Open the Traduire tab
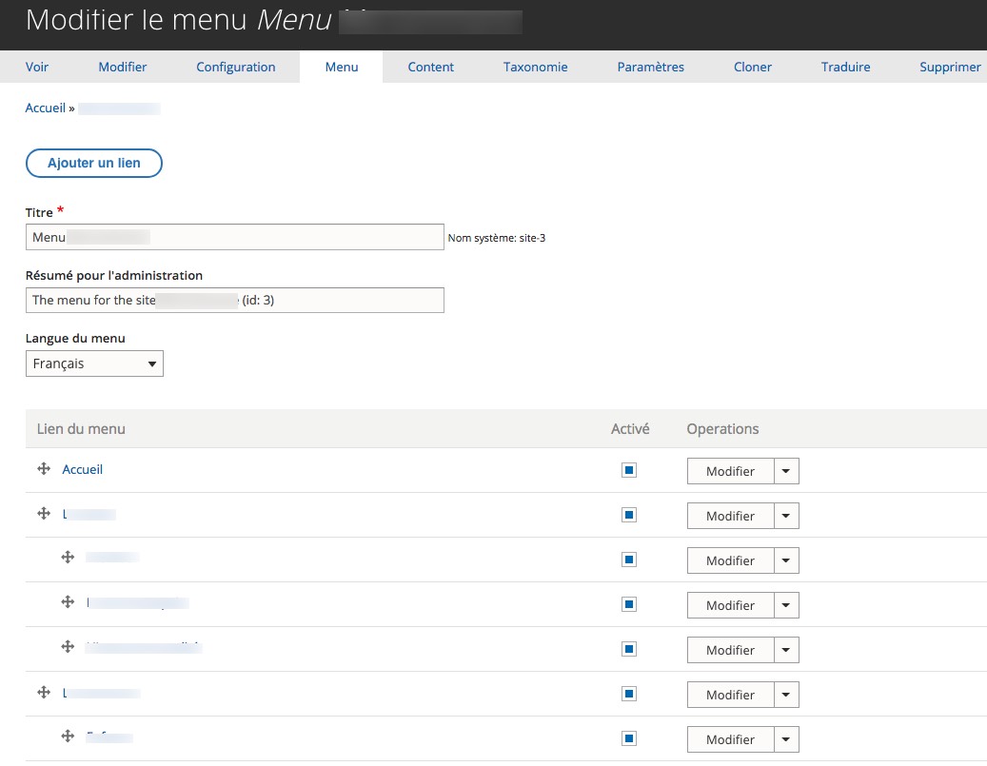The height and width of the screenshot is (766, 987). tap(846, 67)
